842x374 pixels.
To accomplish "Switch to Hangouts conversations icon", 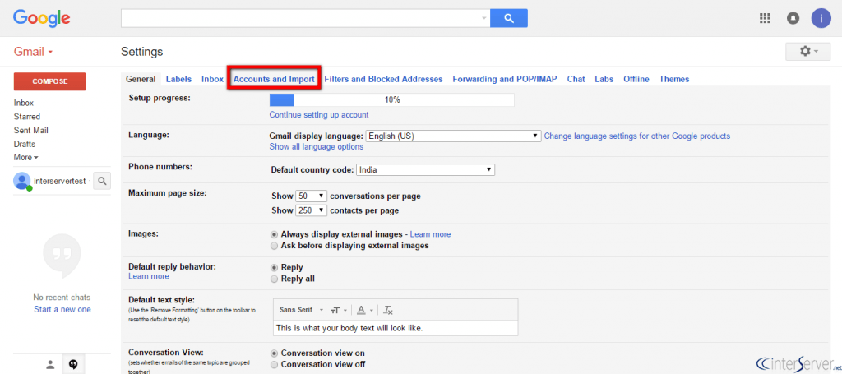I will [73, 365].
